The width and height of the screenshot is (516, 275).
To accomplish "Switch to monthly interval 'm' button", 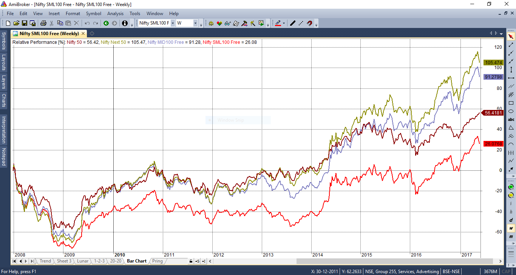I will click(511, 236).
